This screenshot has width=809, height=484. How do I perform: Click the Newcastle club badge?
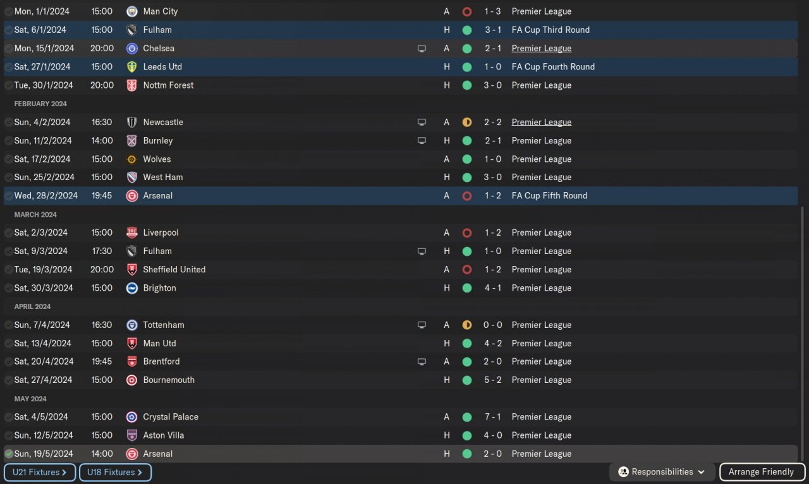131,123
